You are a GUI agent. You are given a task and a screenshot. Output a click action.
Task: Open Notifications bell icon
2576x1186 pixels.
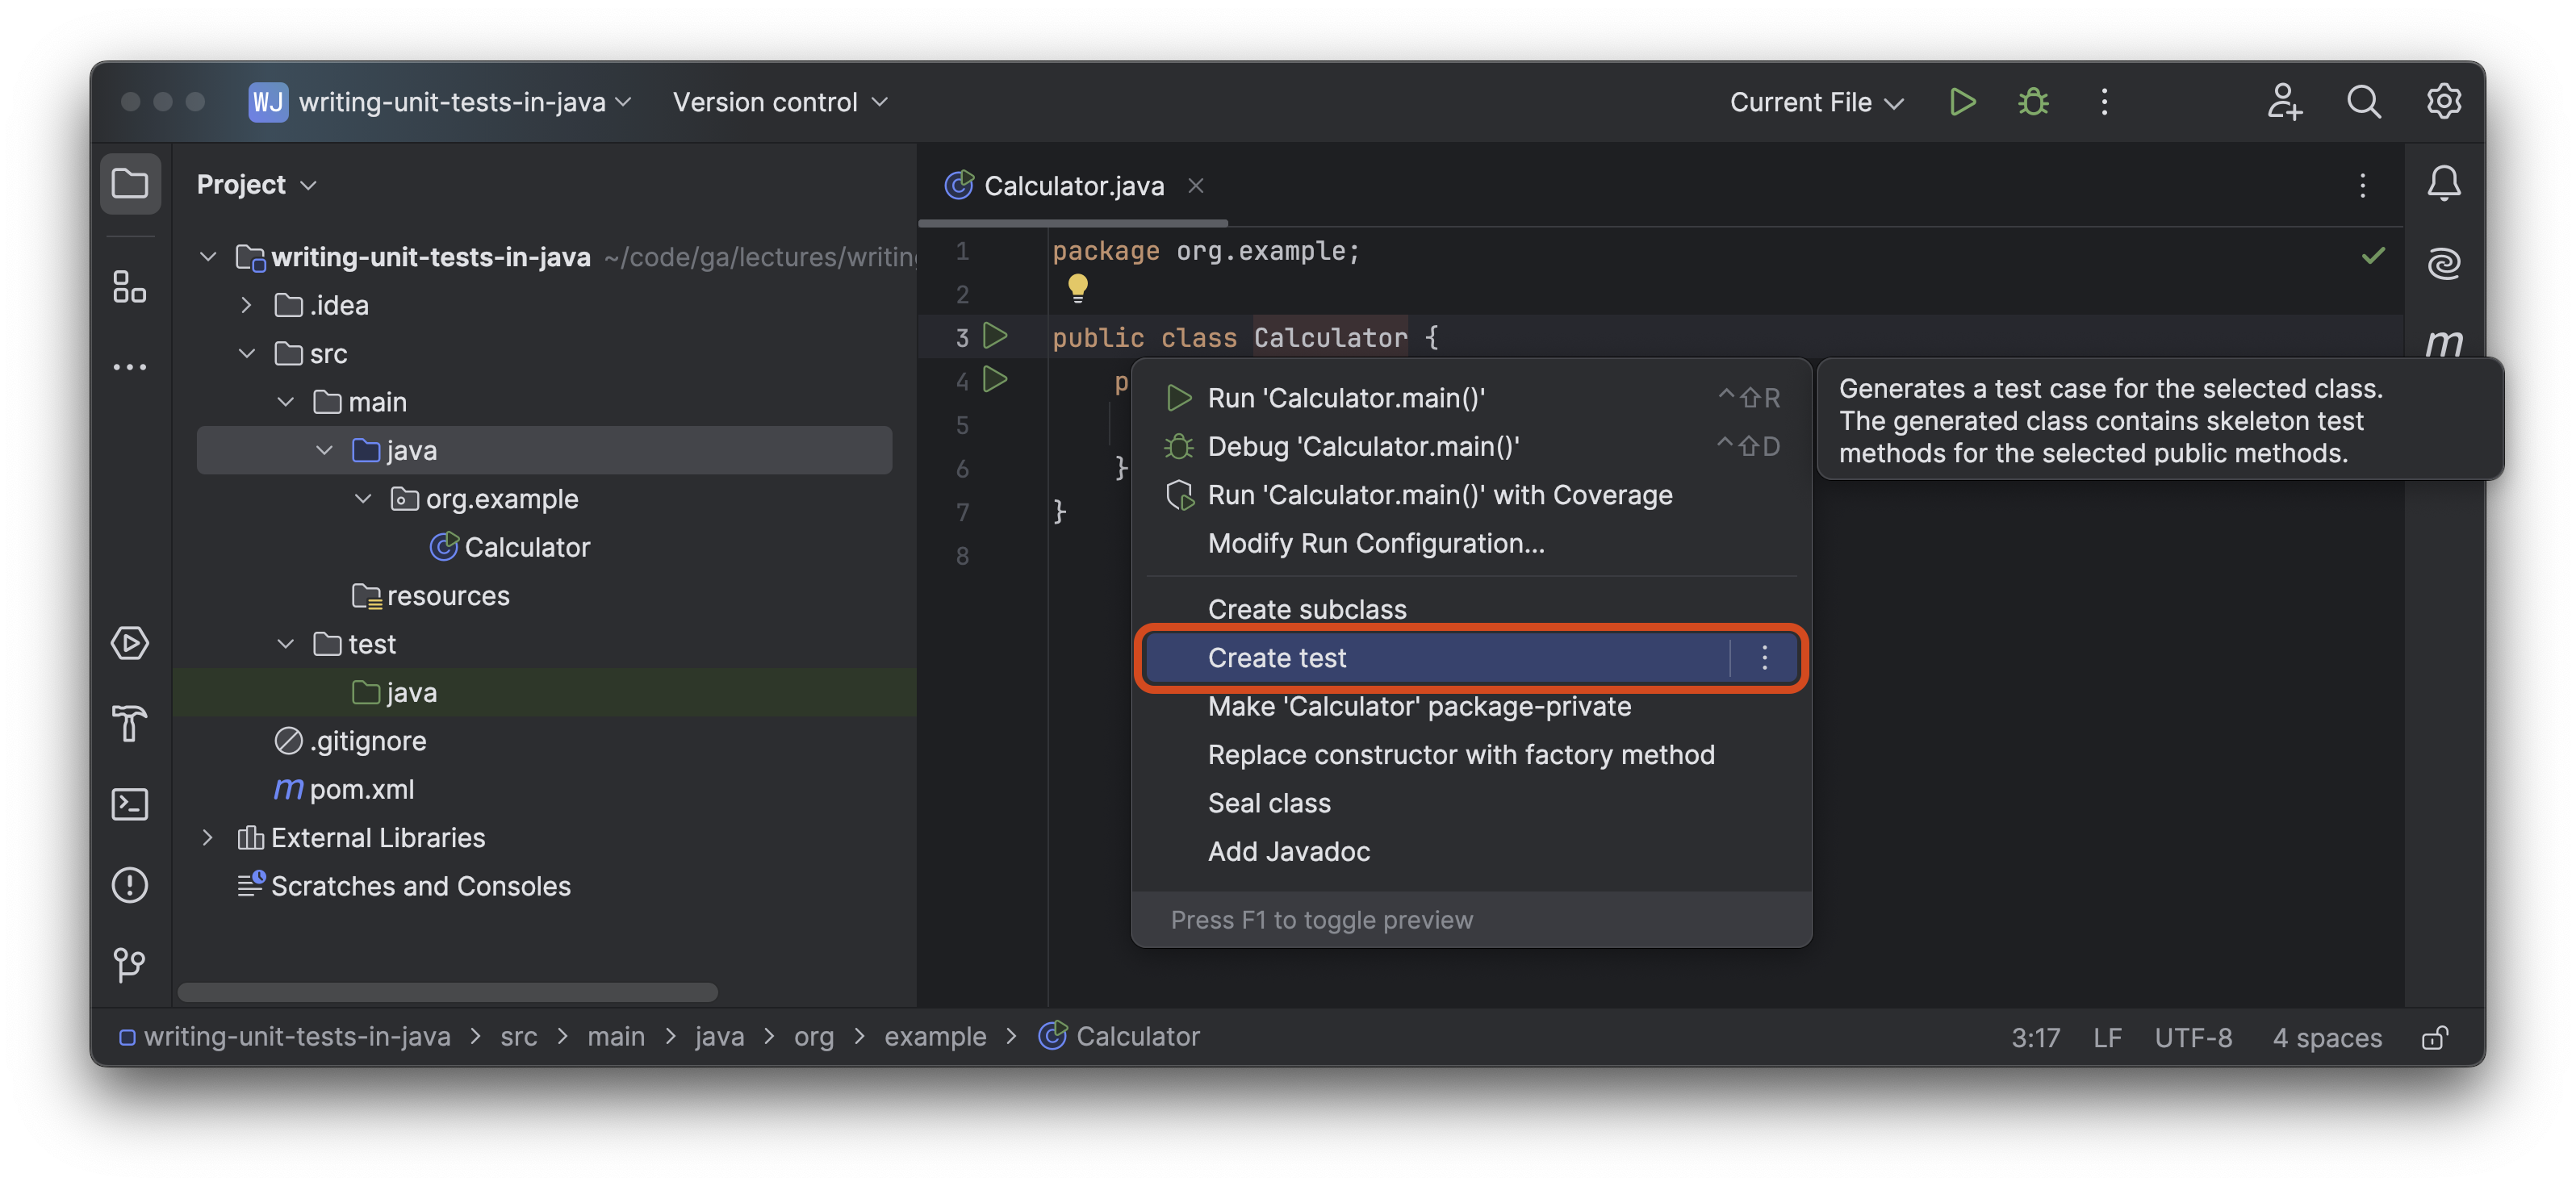click(2443, 183)
